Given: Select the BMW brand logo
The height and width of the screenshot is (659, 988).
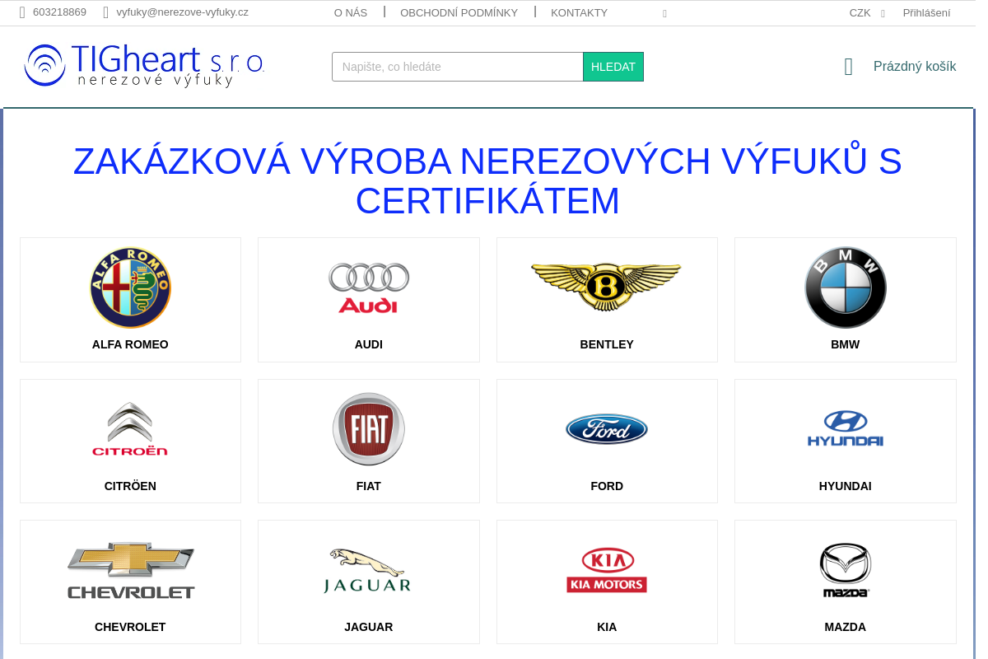Looking at the screenshot, I should point(845,287).
